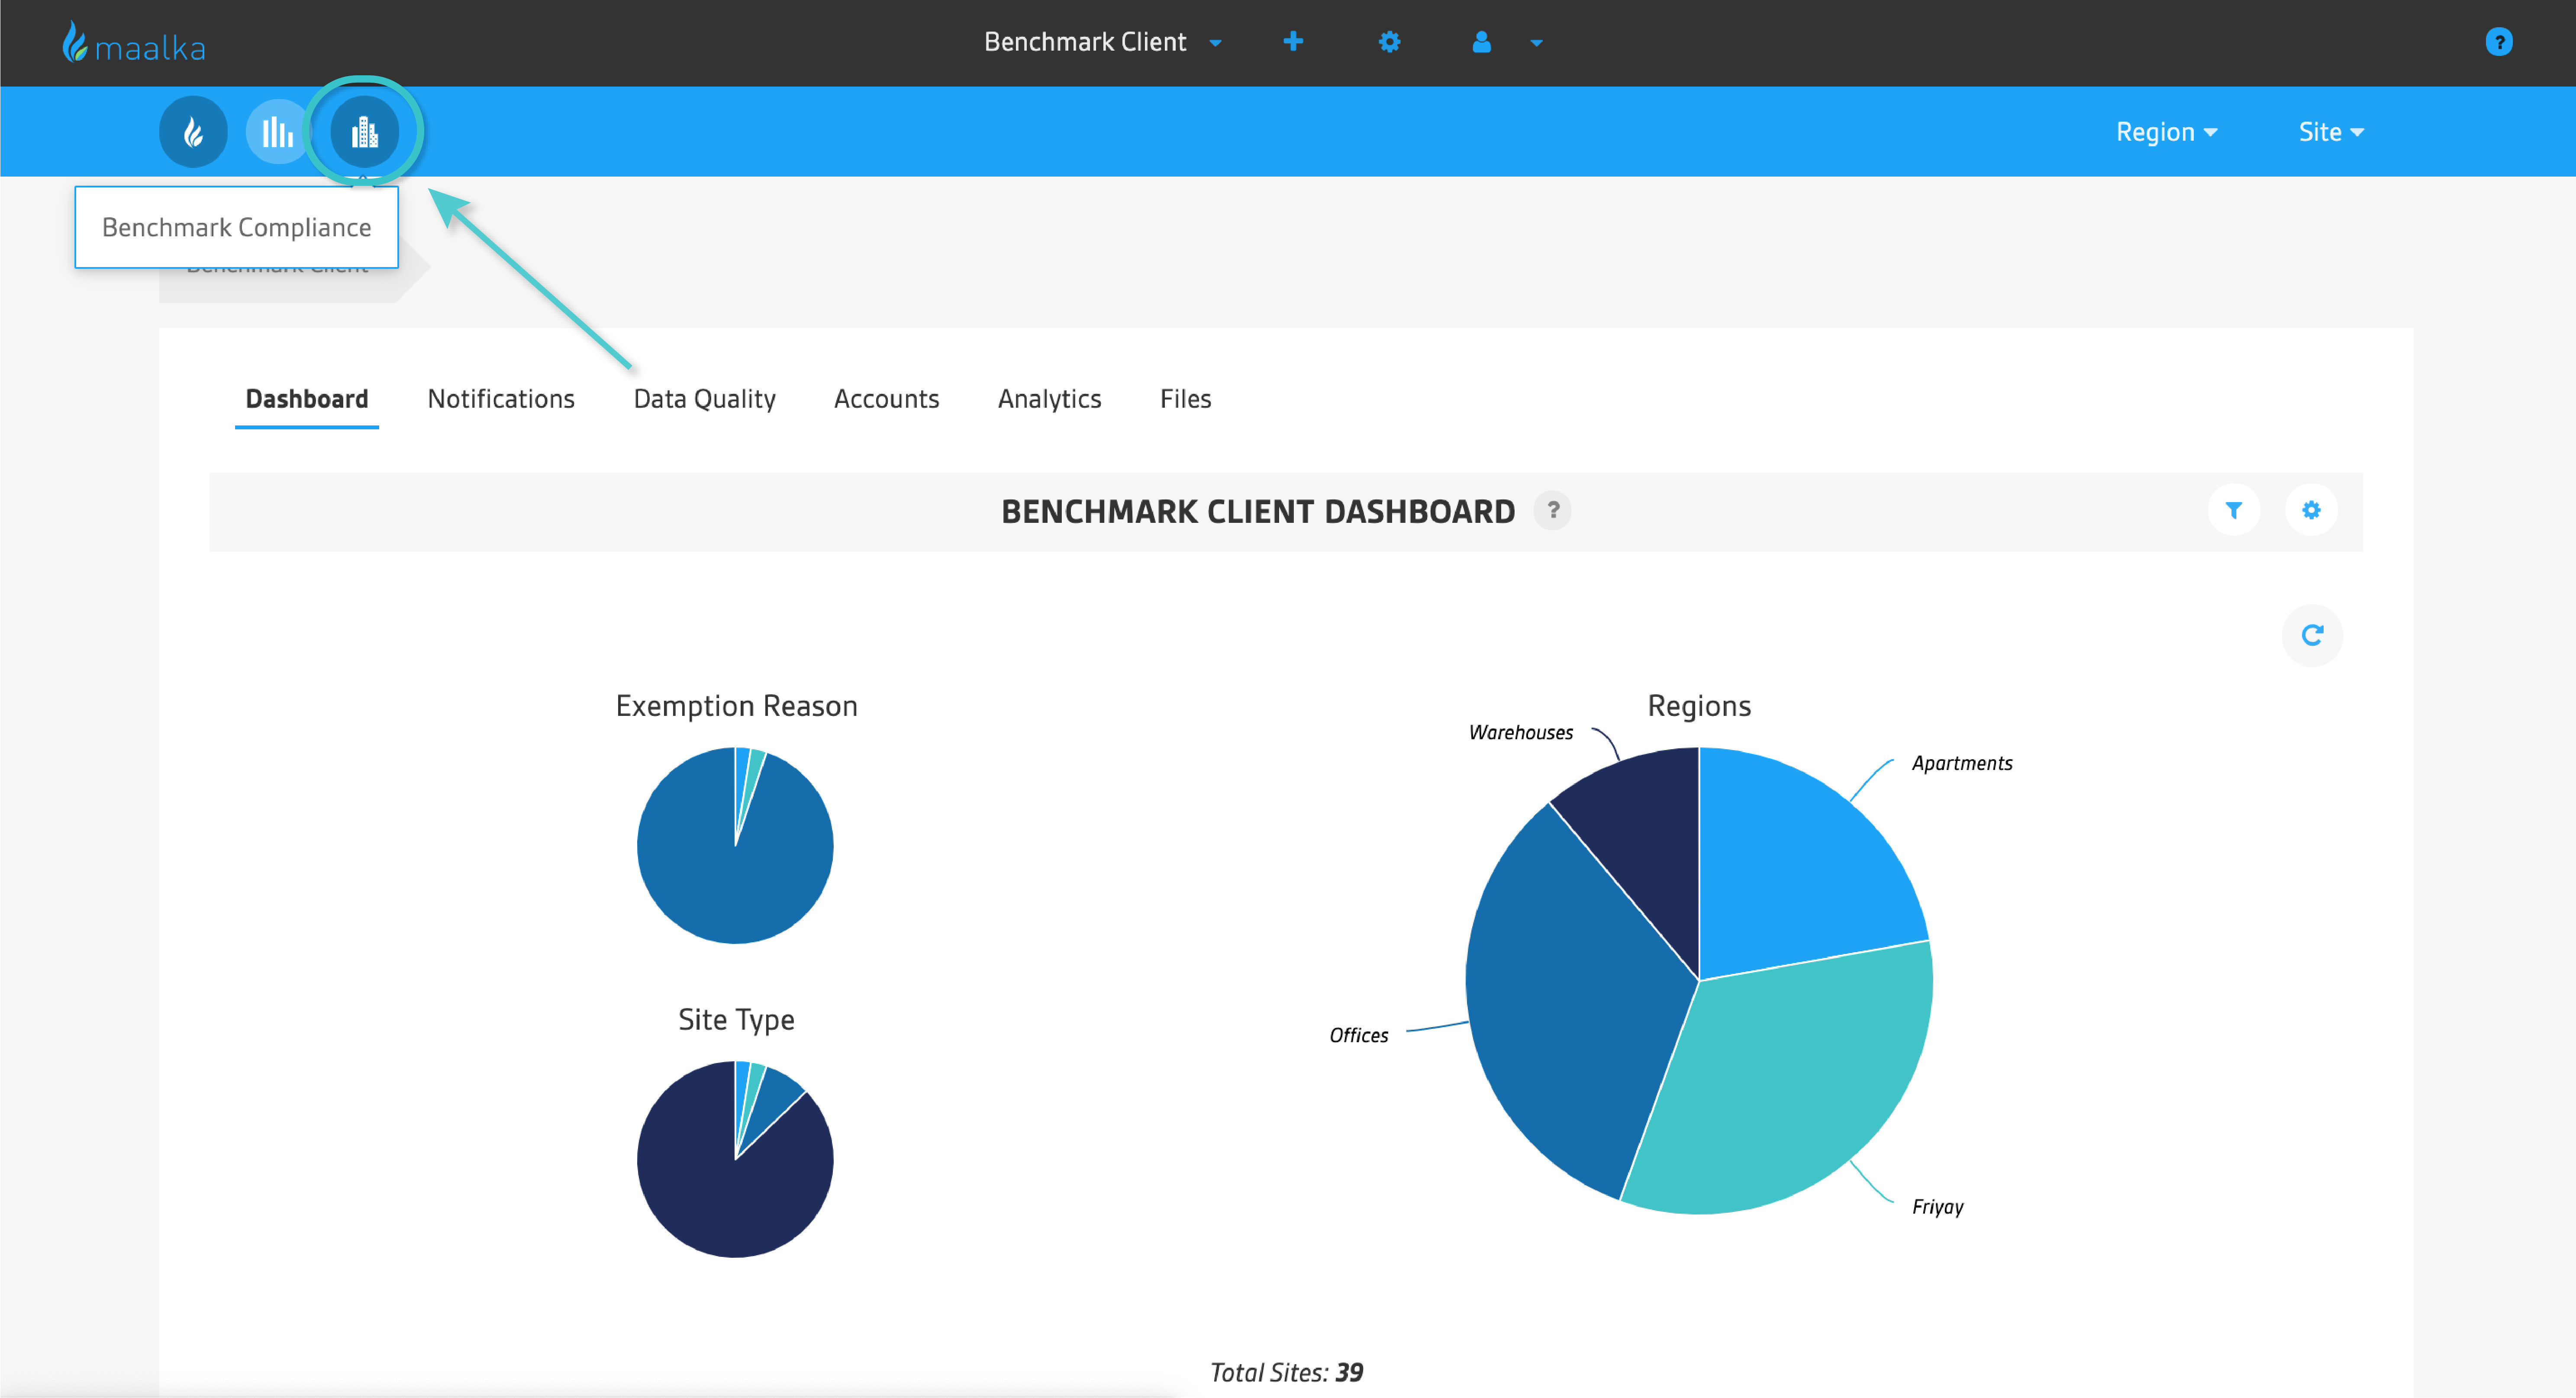Open the dashboard settings gear icon
This screenshot has width=2576, height=1398.
[2311, 511]
